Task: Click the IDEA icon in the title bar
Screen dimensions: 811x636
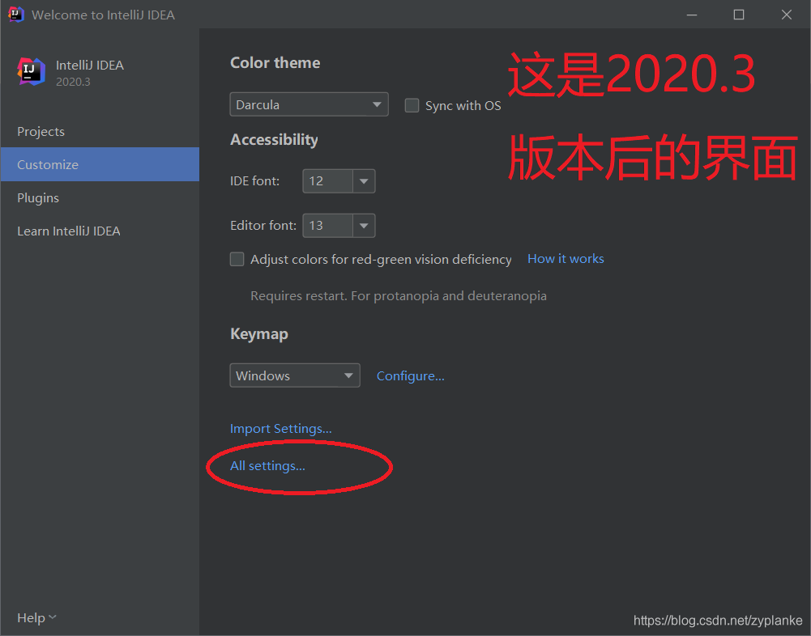Action: [x=15, y=14]
